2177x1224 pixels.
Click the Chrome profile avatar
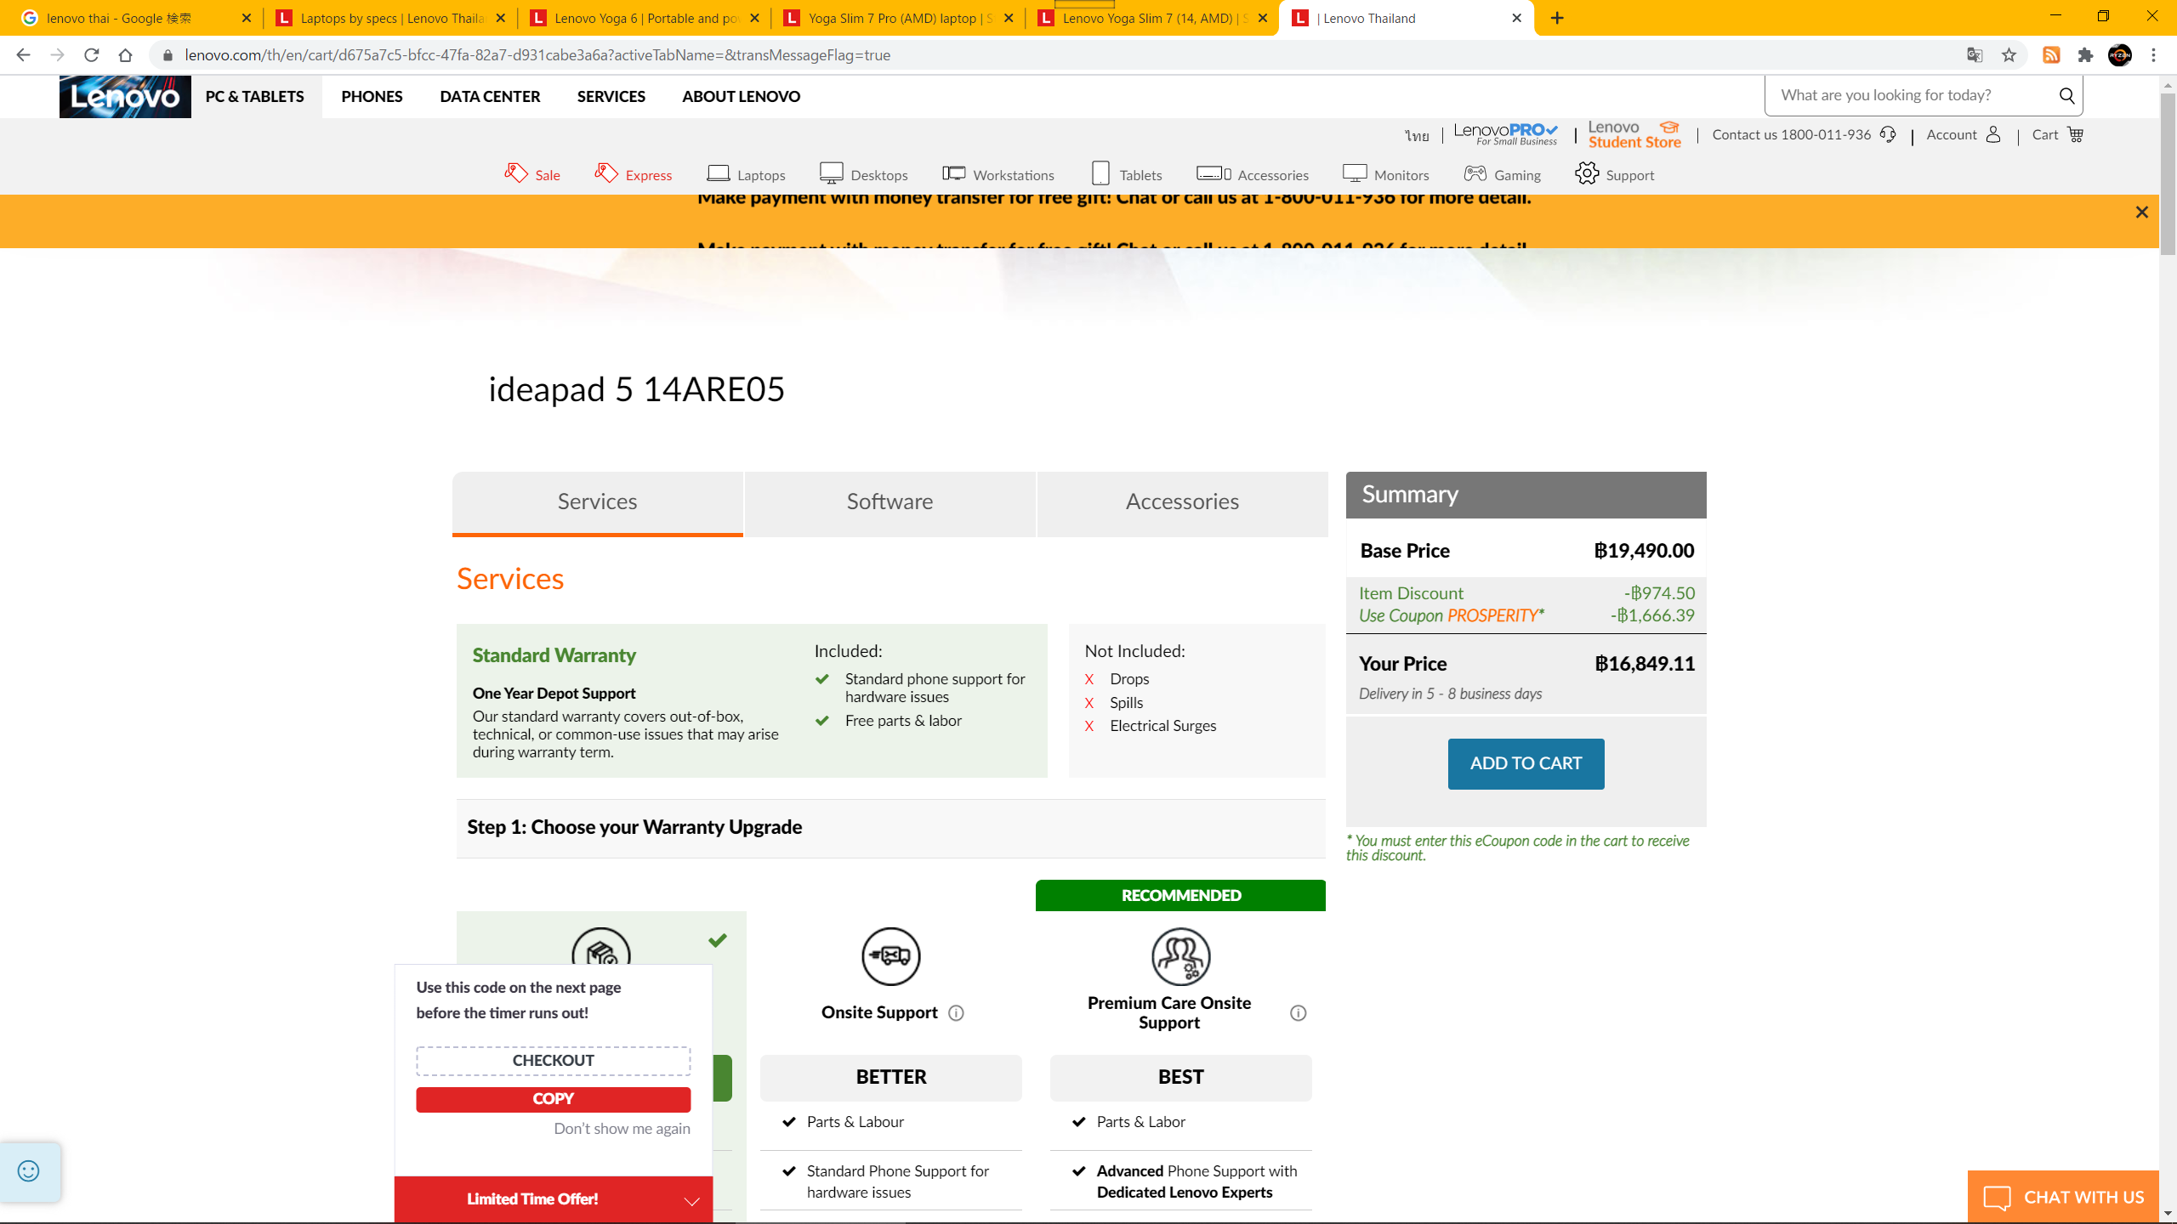tap(2120, 55)
